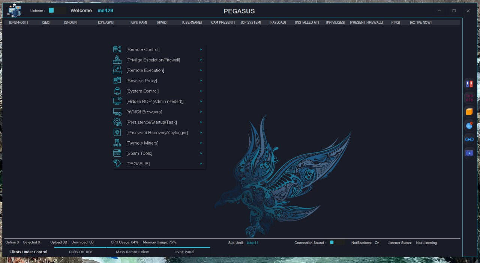The height and width of the screenshot is (263, 480).
Task: Click the Remote Execution icon
Action: (x=117, y=70)
